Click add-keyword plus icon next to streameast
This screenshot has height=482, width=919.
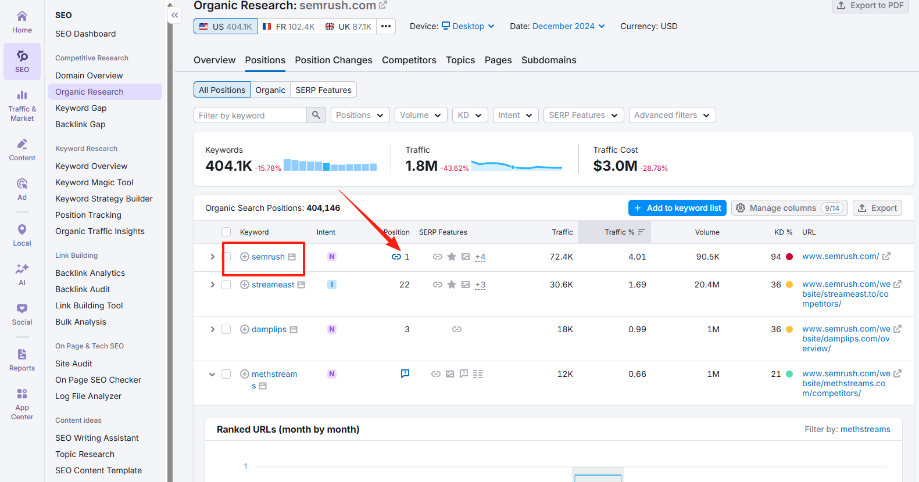(245, 285)
